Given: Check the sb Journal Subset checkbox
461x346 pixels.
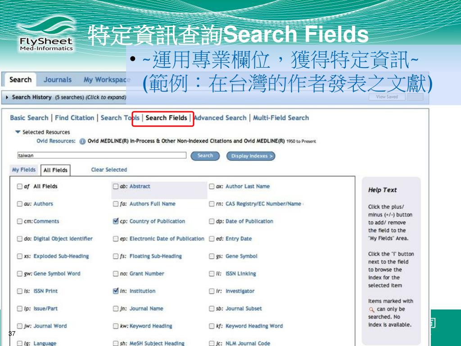Looking at the screenshot, I should point(212,309).
